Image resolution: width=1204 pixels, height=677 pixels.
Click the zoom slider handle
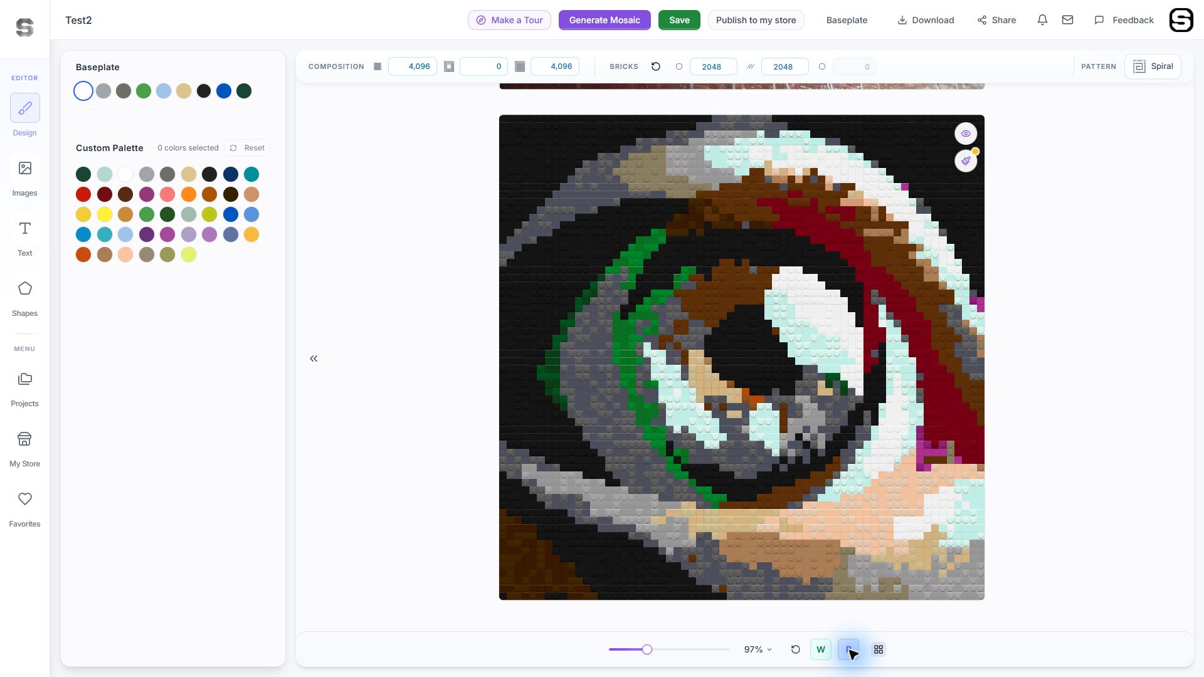647,649
